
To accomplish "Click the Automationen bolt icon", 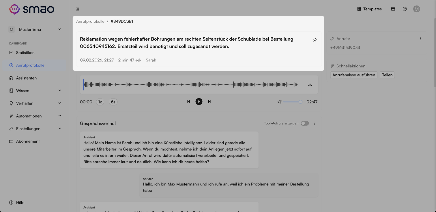I will click(11, 116).
